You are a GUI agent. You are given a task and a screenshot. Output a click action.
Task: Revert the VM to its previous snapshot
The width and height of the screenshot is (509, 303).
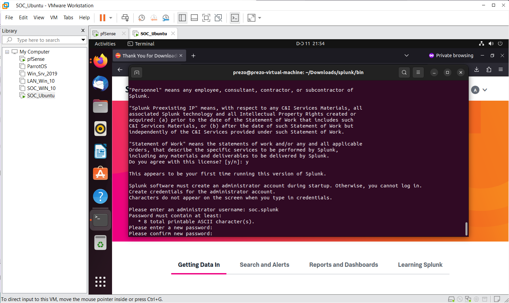pyautogui.click(x=154, y=18)
